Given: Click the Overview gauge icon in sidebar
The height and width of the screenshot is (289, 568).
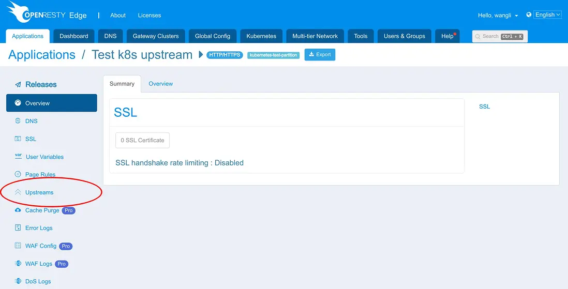Looking at the screenshot, I should click(x=18, y=103).
